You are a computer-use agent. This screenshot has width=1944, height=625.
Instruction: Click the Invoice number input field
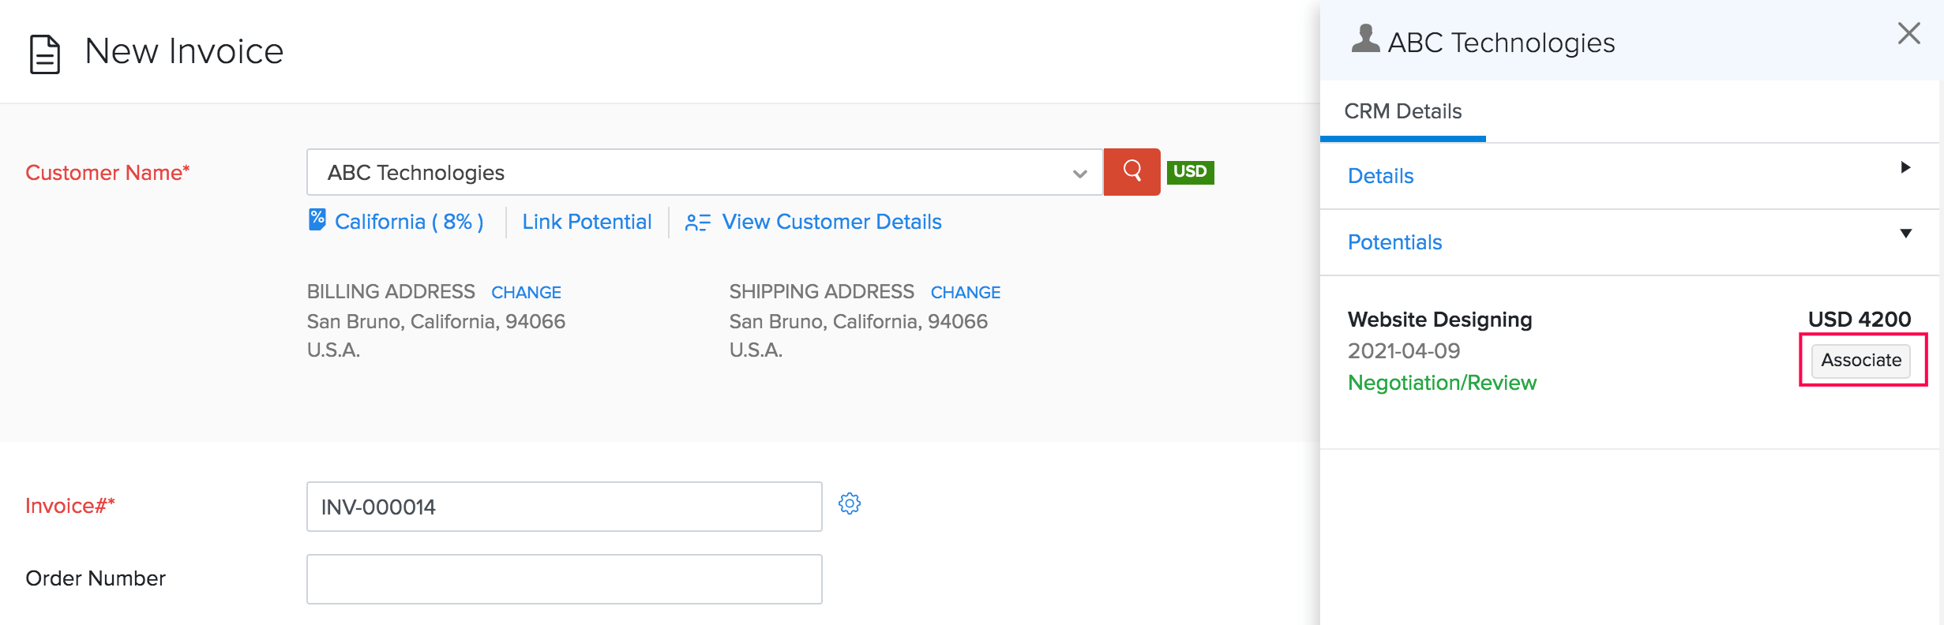click(564, 507)
